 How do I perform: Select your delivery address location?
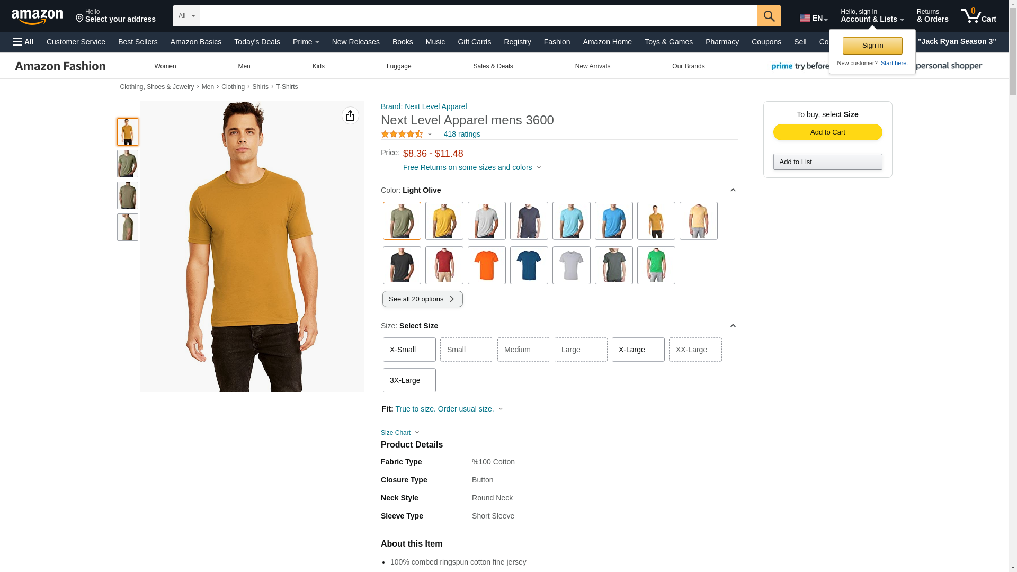[x=115, y=16]
